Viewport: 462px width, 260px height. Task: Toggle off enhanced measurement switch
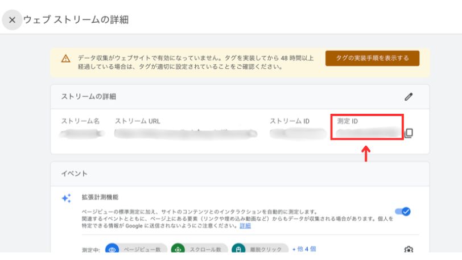click(x=402, y=211)
